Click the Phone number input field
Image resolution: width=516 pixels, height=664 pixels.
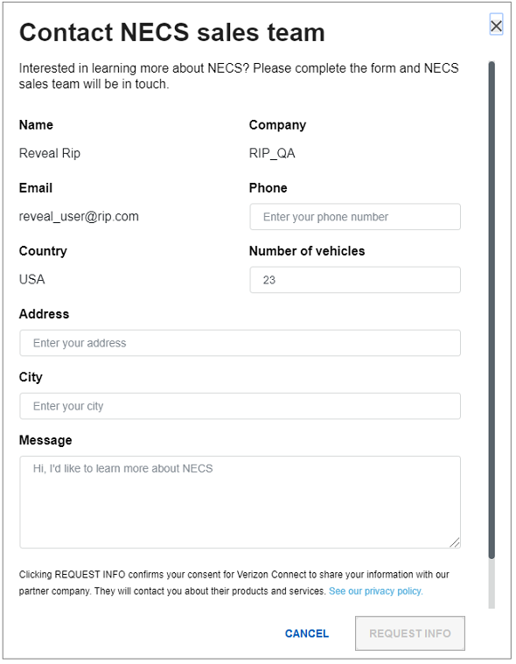355,217
